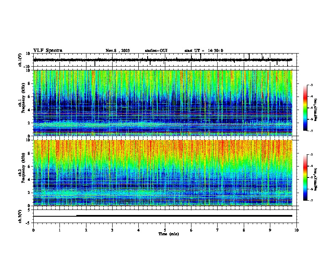Click the "ch.3(V)" axis label

20,216
